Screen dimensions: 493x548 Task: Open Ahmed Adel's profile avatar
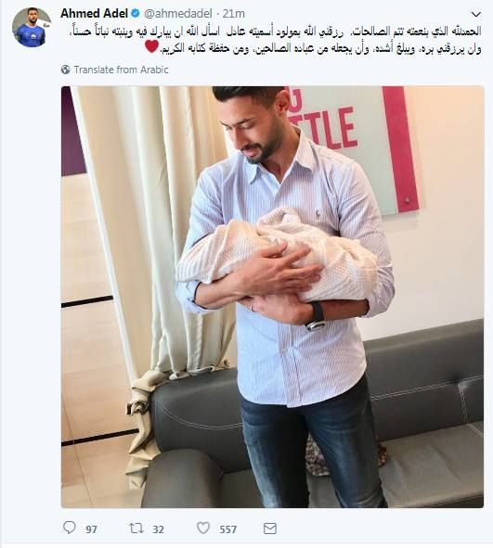pyautogui.click(x=31, y=28)
